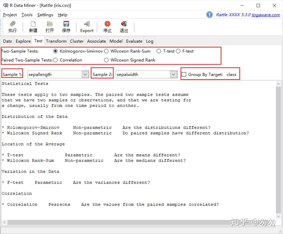Viewport: 283px width, 234px height.
Task: Select the Kolmogorov-Smirnov radio button
Action: coord(56,51)
